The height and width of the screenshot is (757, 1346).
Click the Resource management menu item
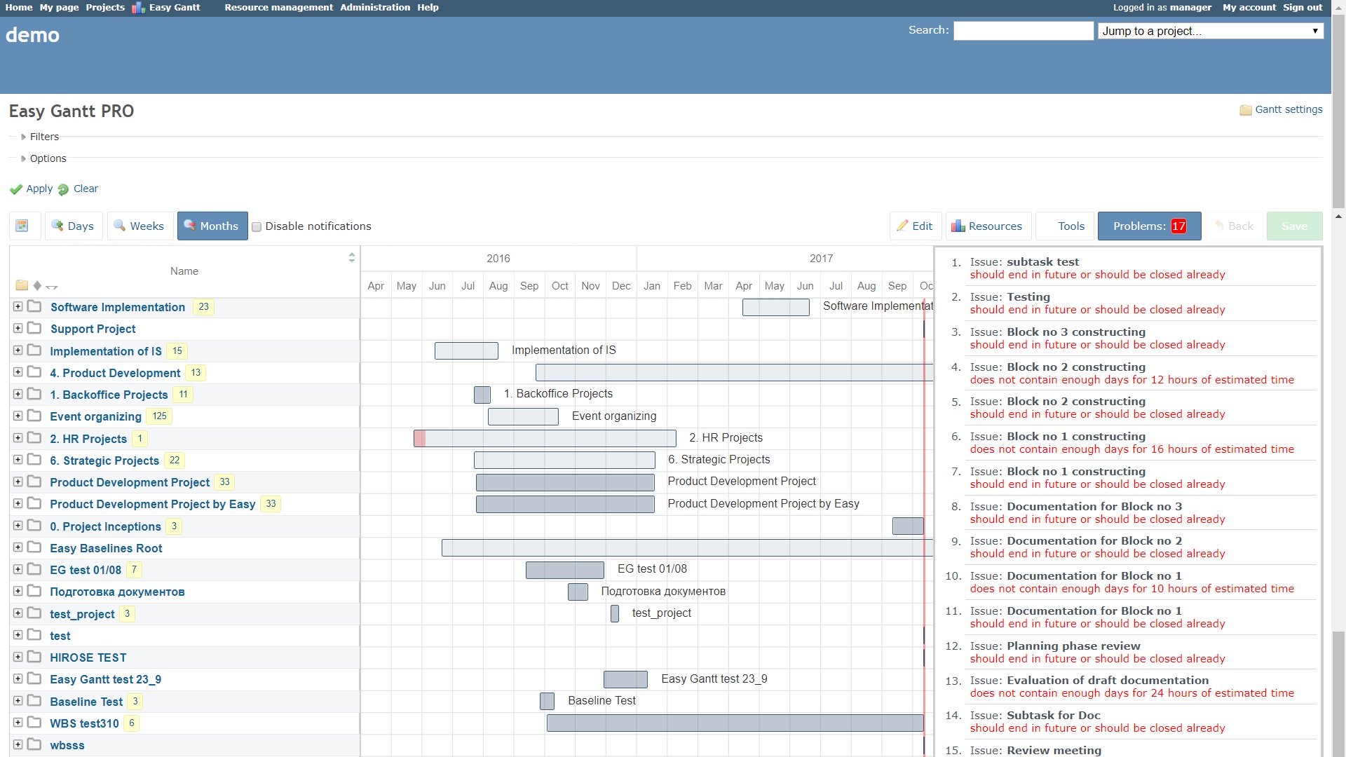(278, 8)
